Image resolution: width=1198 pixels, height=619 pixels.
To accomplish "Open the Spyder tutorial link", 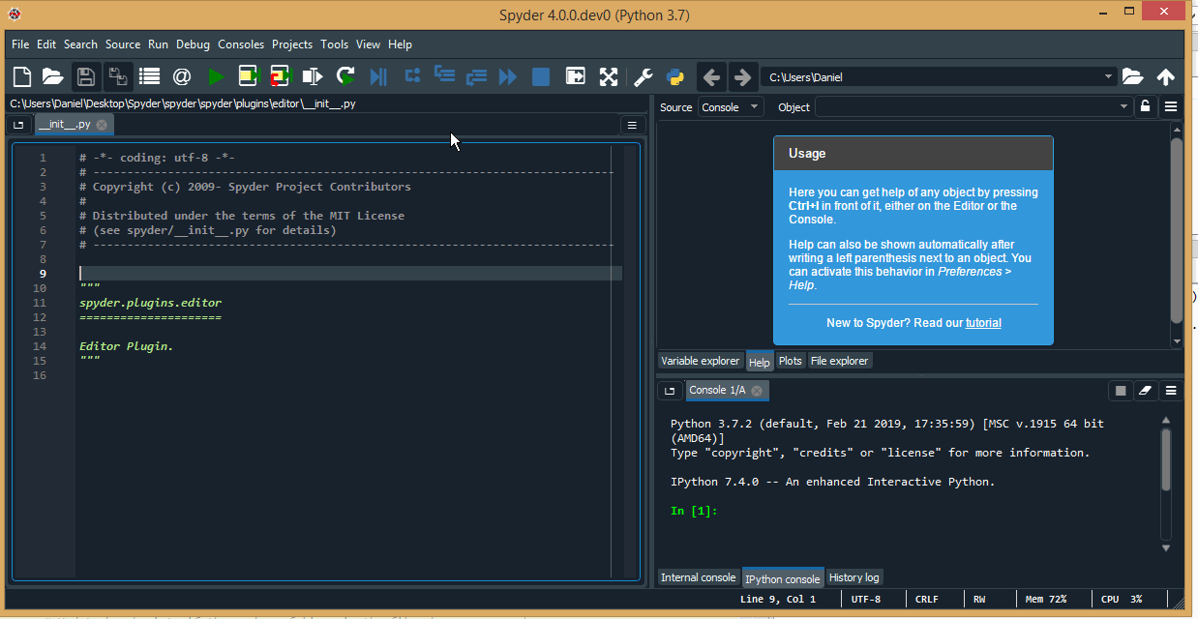I will pyautogui.click(x=983, y=323).
